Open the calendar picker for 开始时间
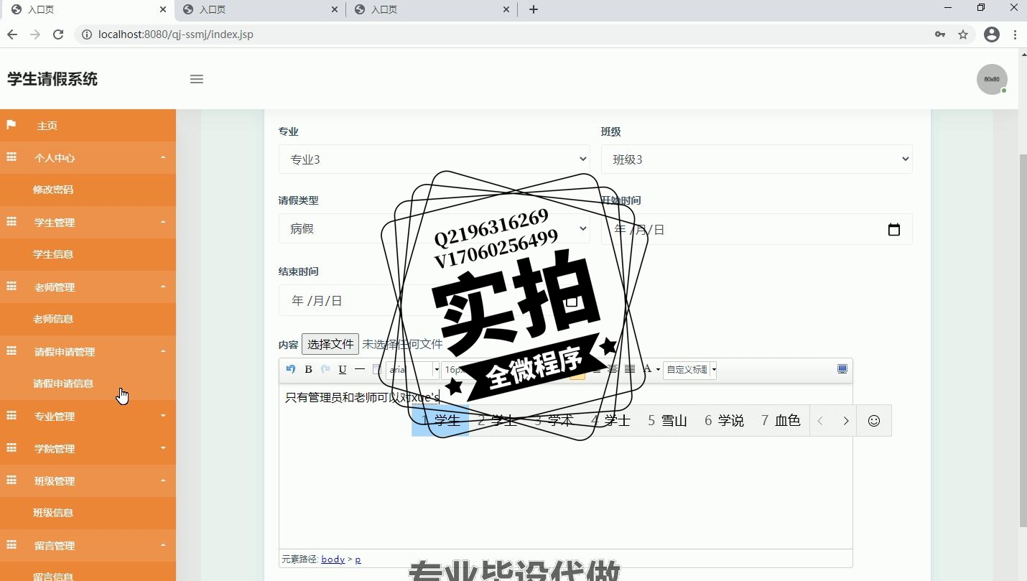1027x581 pixels. tap(894, 230)
